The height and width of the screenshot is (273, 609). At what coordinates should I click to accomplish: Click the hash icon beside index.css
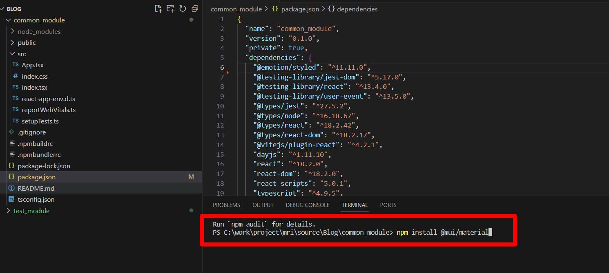[x=16, y=76]
